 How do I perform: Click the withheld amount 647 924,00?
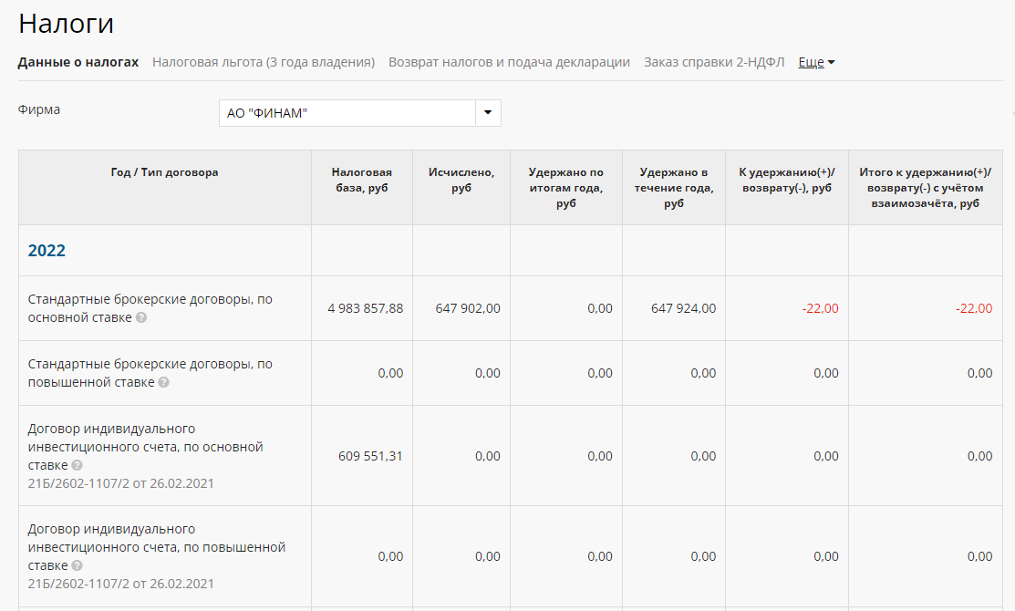683,308
